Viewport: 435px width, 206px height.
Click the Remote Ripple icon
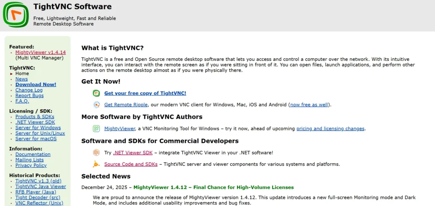(96, 105)
